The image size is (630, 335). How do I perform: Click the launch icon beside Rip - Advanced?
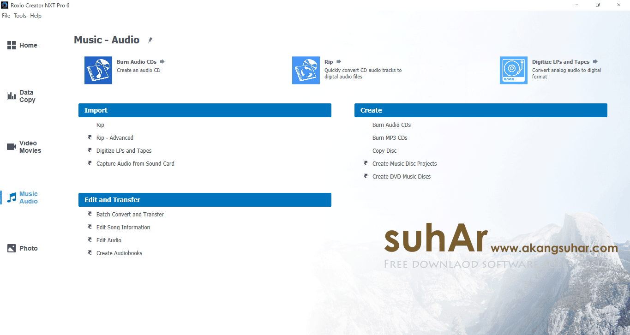pyautogui.click(x=90, y=138)
